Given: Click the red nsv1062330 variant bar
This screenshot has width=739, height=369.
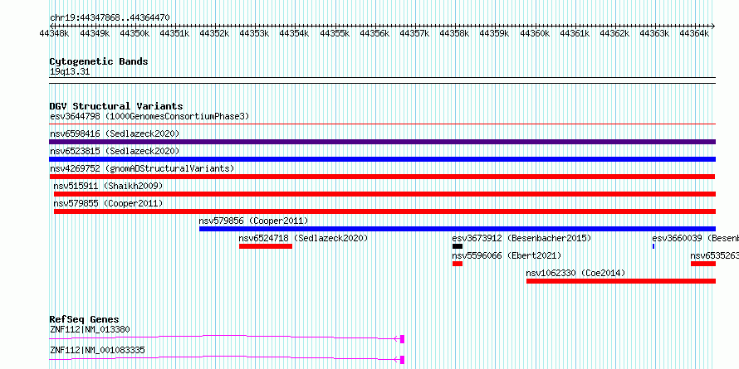Looking at the screenshot, I should click(621, 281).
